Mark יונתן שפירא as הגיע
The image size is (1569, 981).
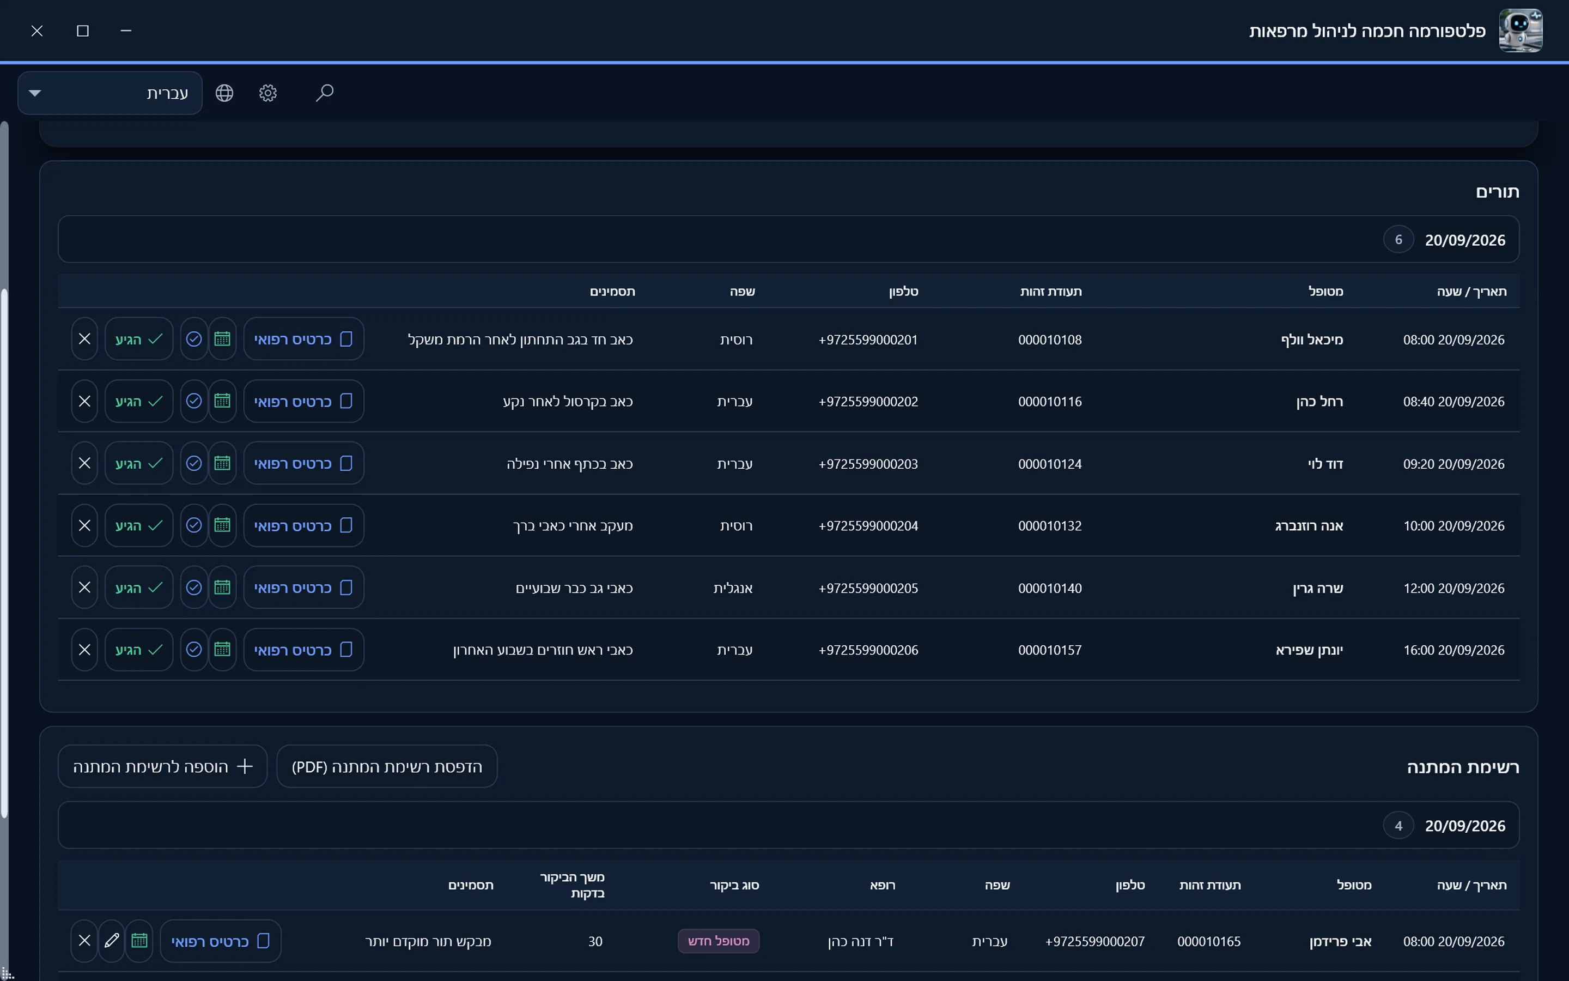139,650
